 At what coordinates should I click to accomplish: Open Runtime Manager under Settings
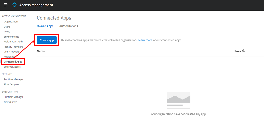click(x=13, y=79)
